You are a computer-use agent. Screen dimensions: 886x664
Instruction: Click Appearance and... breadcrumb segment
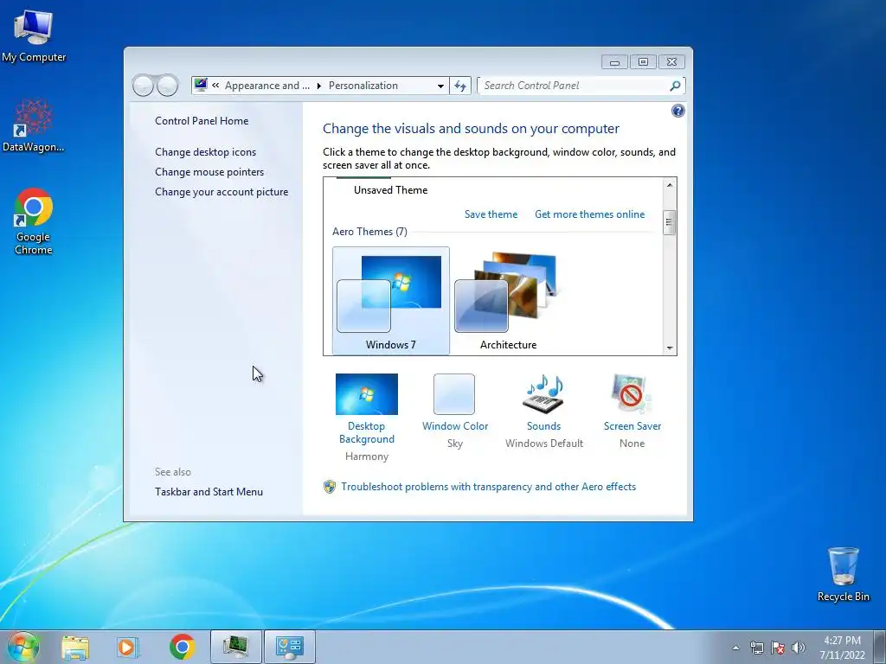267,86
